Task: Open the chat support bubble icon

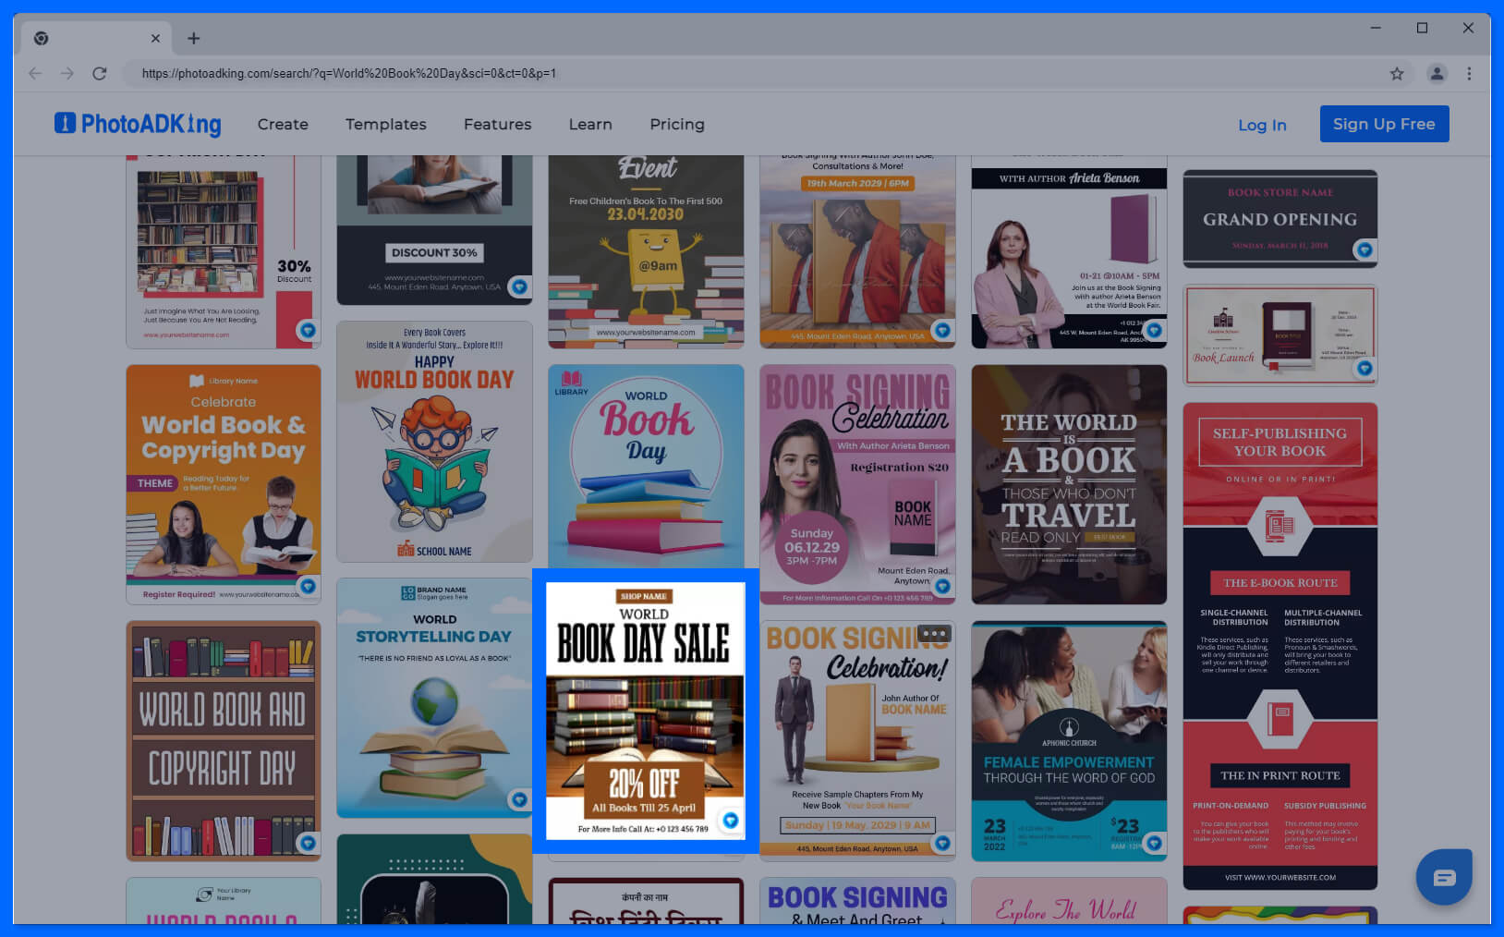Action: pyautogui.click(x=1443, y=877)
